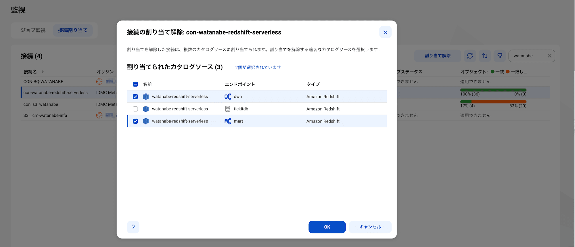575x247 pixels.
Task: Click the filter funnel icon
Action: pos(500,56)
